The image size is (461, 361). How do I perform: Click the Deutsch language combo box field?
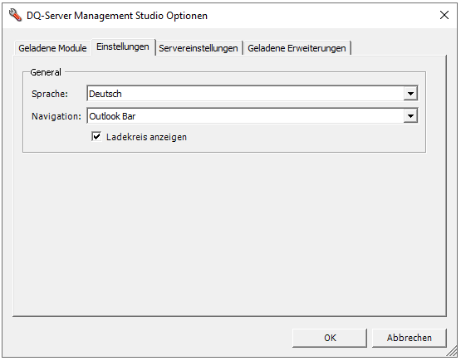click(x=253, y=94)
